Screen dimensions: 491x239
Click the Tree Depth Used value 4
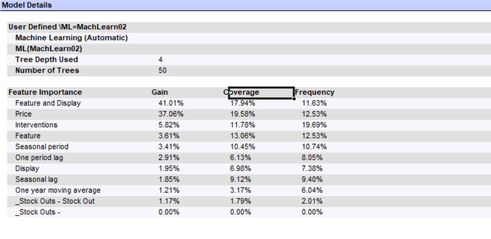point(160,59)
